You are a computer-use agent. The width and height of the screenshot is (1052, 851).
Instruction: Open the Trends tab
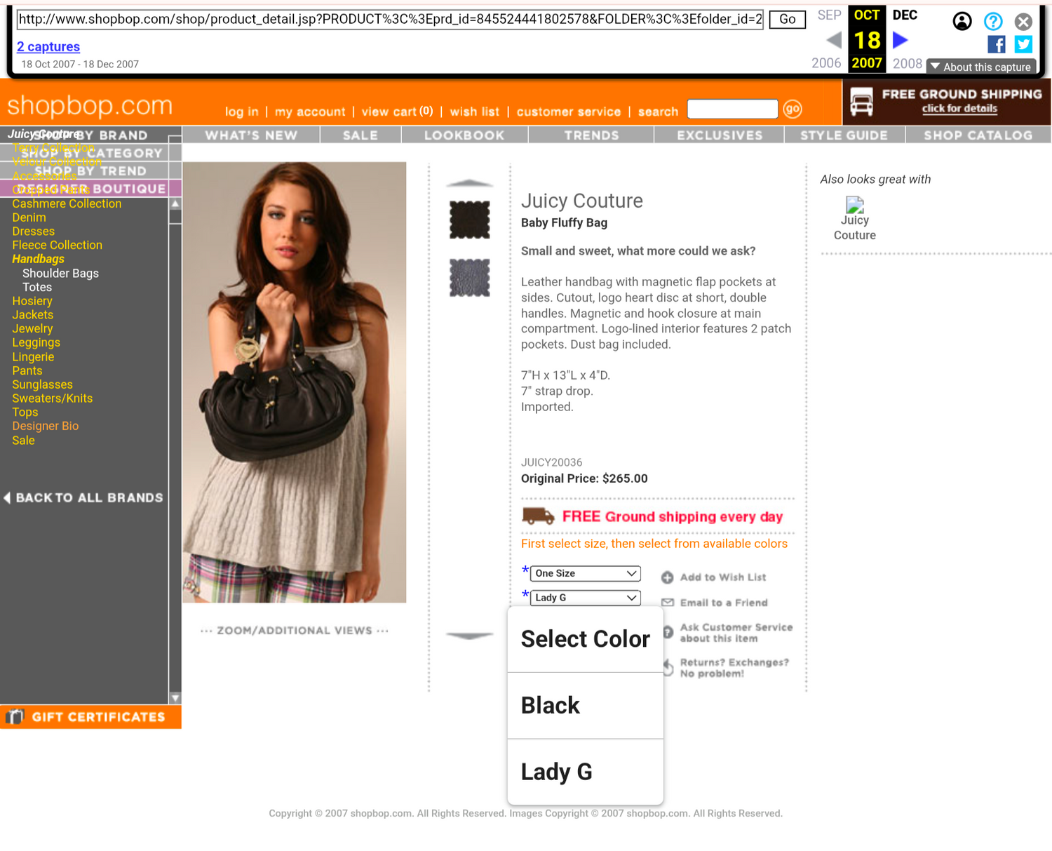591,135
